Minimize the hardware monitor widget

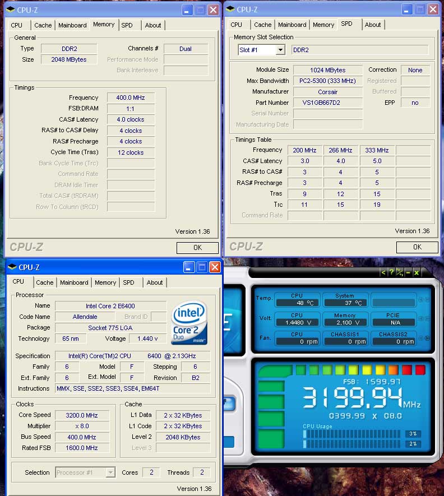408,272
